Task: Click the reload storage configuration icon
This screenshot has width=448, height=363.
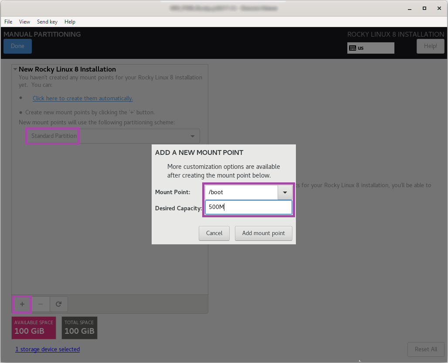Action: click(x=58, y=304)
